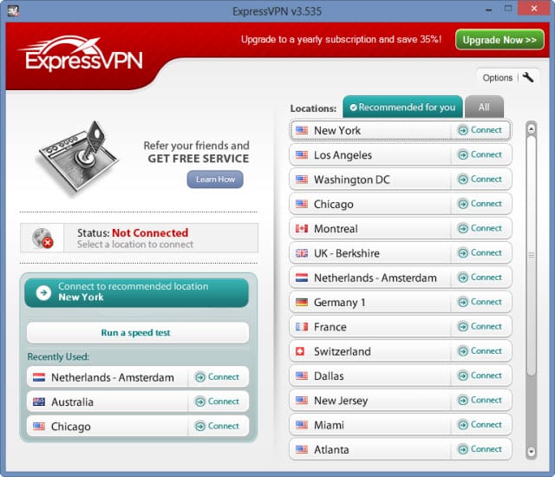Click the scrollbar up arrow in locations
This screenshot has height=477, width=555.
tap(531, 128)
